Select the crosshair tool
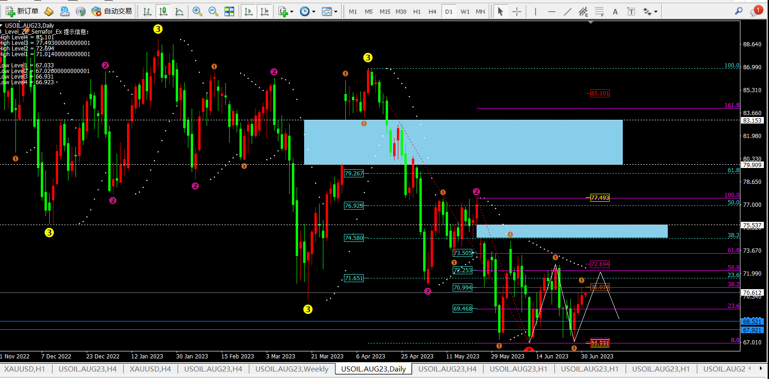This screenshot has width=769, height=379. (x=516, y=11)
